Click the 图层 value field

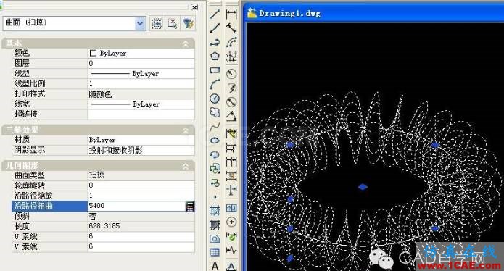point(141,63)
